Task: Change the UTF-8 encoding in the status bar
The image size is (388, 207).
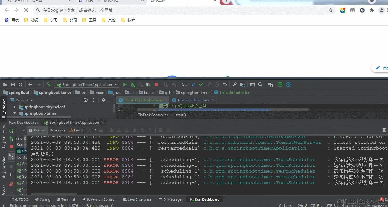Action: pos(331,205)
